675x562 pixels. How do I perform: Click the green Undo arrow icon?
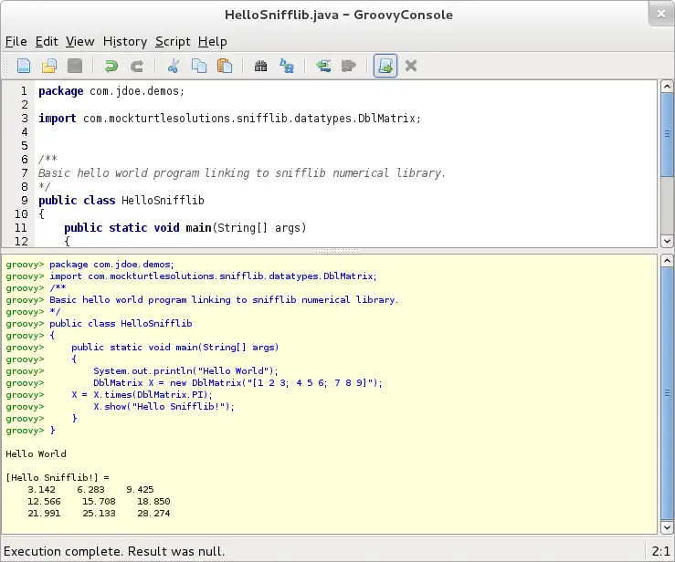point(111,66)
